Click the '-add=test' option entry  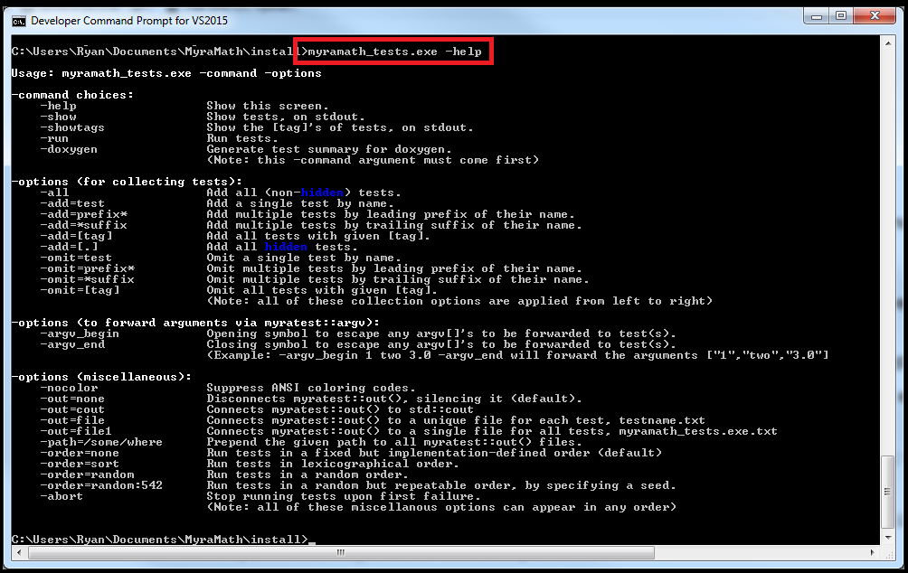pyautogui.click(x=72, y=203)
